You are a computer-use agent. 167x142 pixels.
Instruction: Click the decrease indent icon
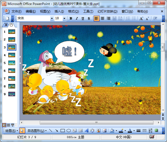coord(155,18)
